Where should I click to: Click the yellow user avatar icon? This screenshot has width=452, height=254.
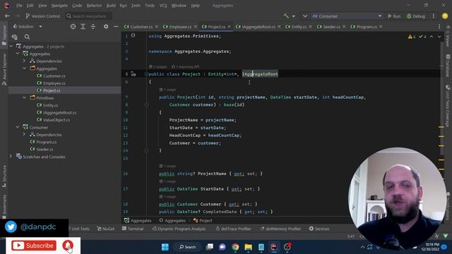(445, 16)
